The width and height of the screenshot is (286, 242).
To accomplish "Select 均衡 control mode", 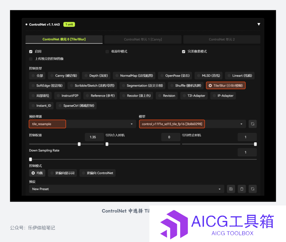I will pos(37,173).
